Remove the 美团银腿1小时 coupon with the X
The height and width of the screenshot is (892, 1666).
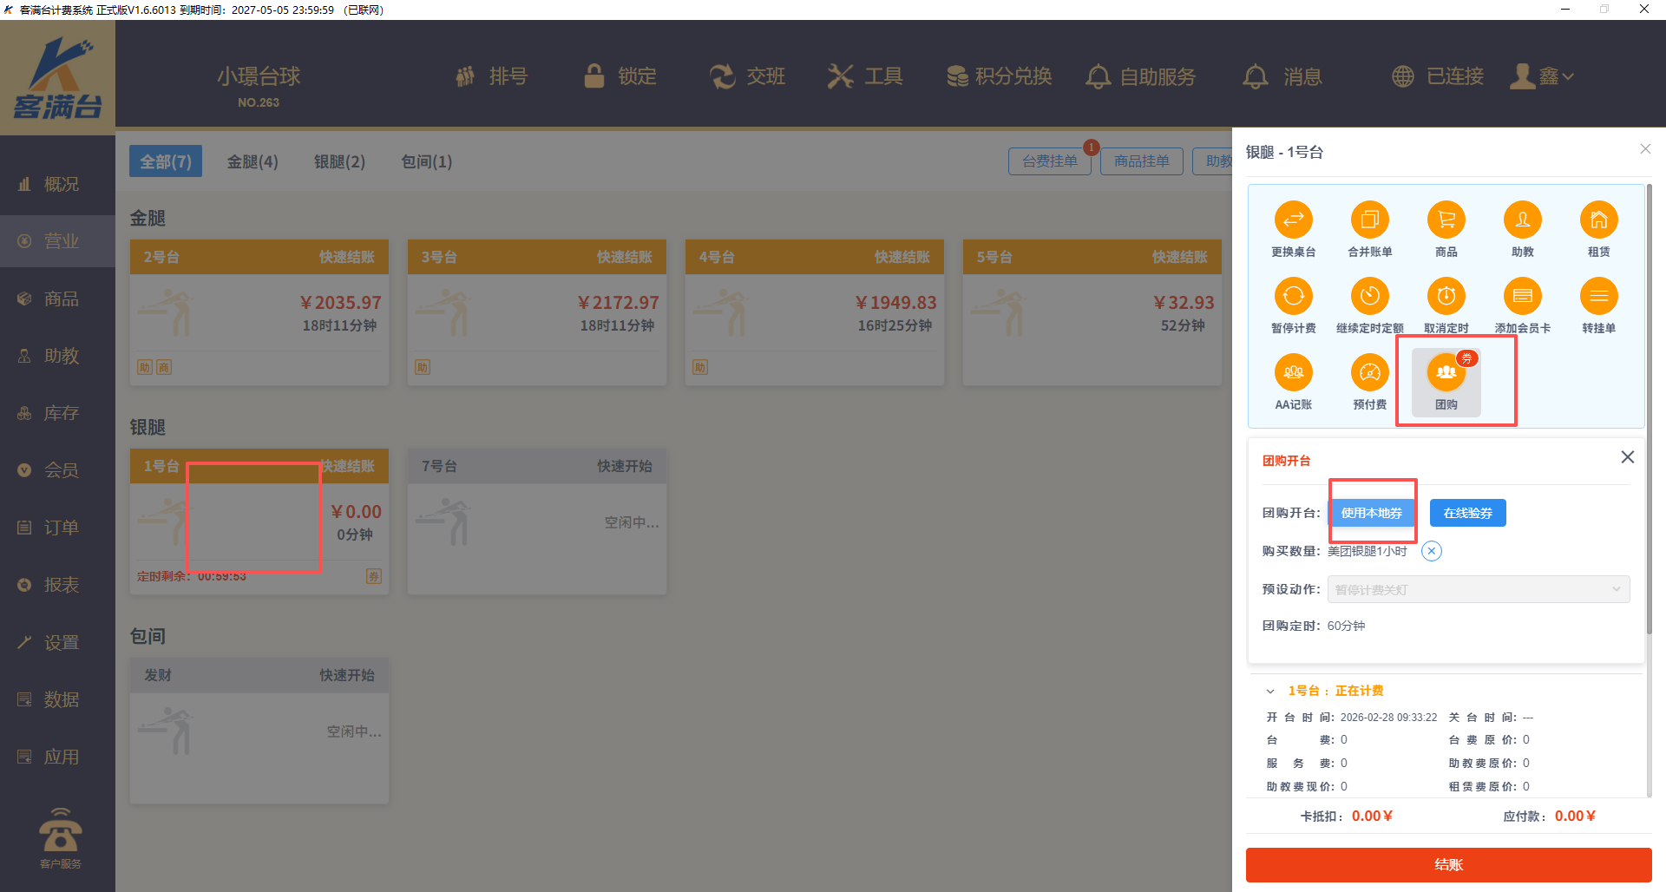pyautogui.click(x=1432, y=551)
